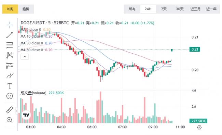The width and height of the screenshot is (222, 135).
Task: Select the ruler measure tool
Action: point(10,110)
